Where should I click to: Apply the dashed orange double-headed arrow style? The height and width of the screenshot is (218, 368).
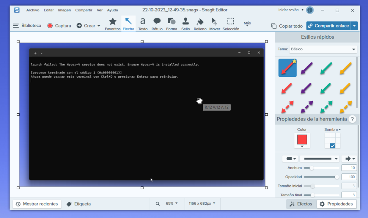(346, 107)
